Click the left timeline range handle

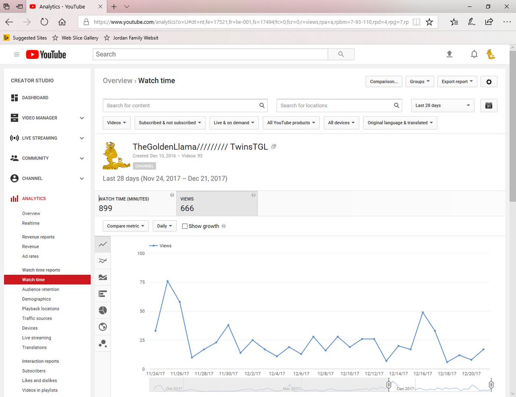(x=389, y=385)
